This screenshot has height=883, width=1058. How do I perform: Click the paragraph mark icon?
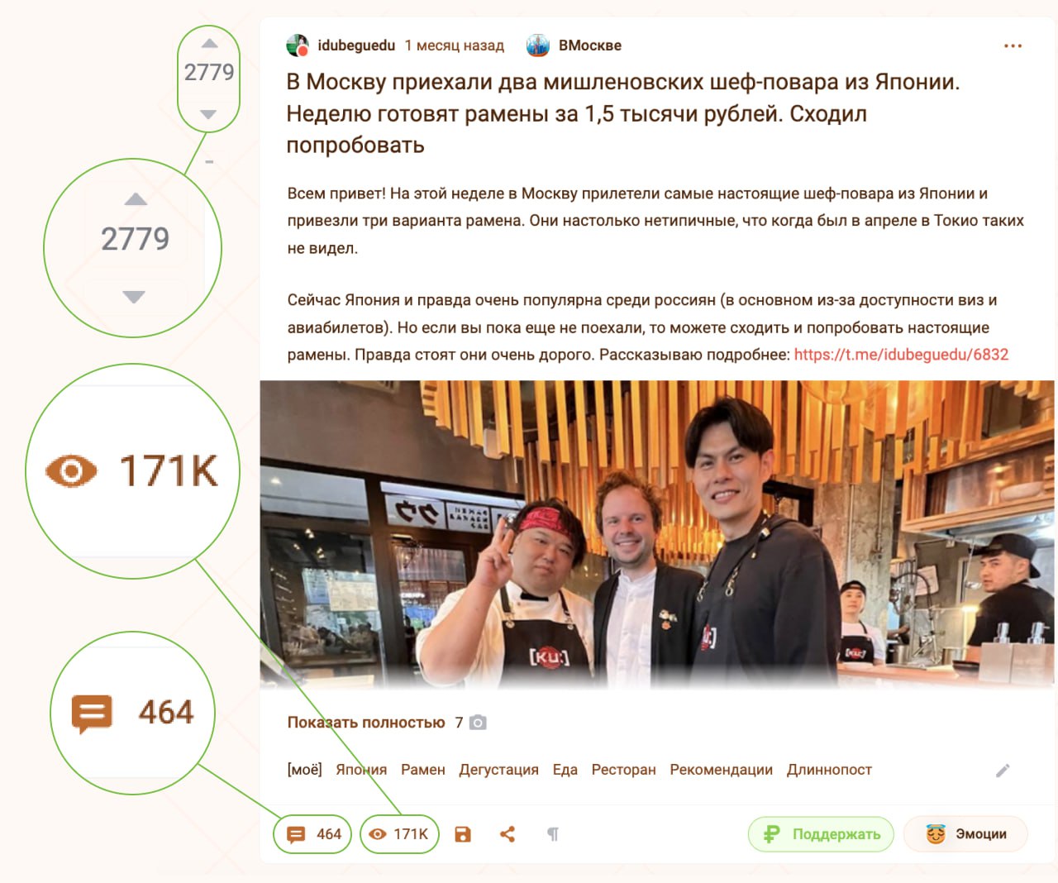pyautogui.click(x=553, y=834)
